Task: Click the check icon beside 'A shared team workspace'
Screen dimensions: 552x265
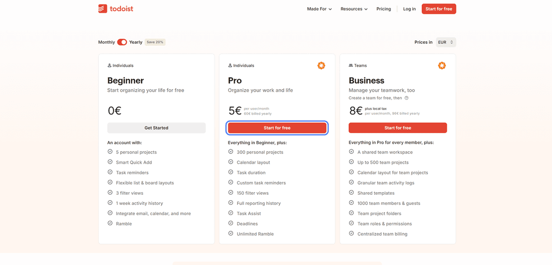Action: 351,152
